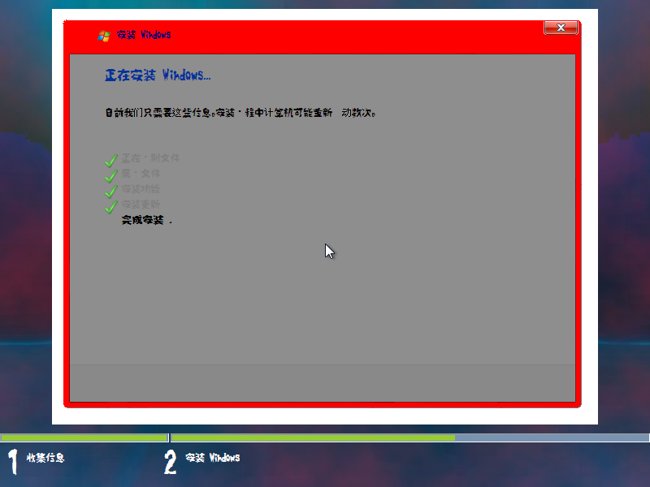
Task: Click the large number 1 stage icon
Action: tap(12, 460)
